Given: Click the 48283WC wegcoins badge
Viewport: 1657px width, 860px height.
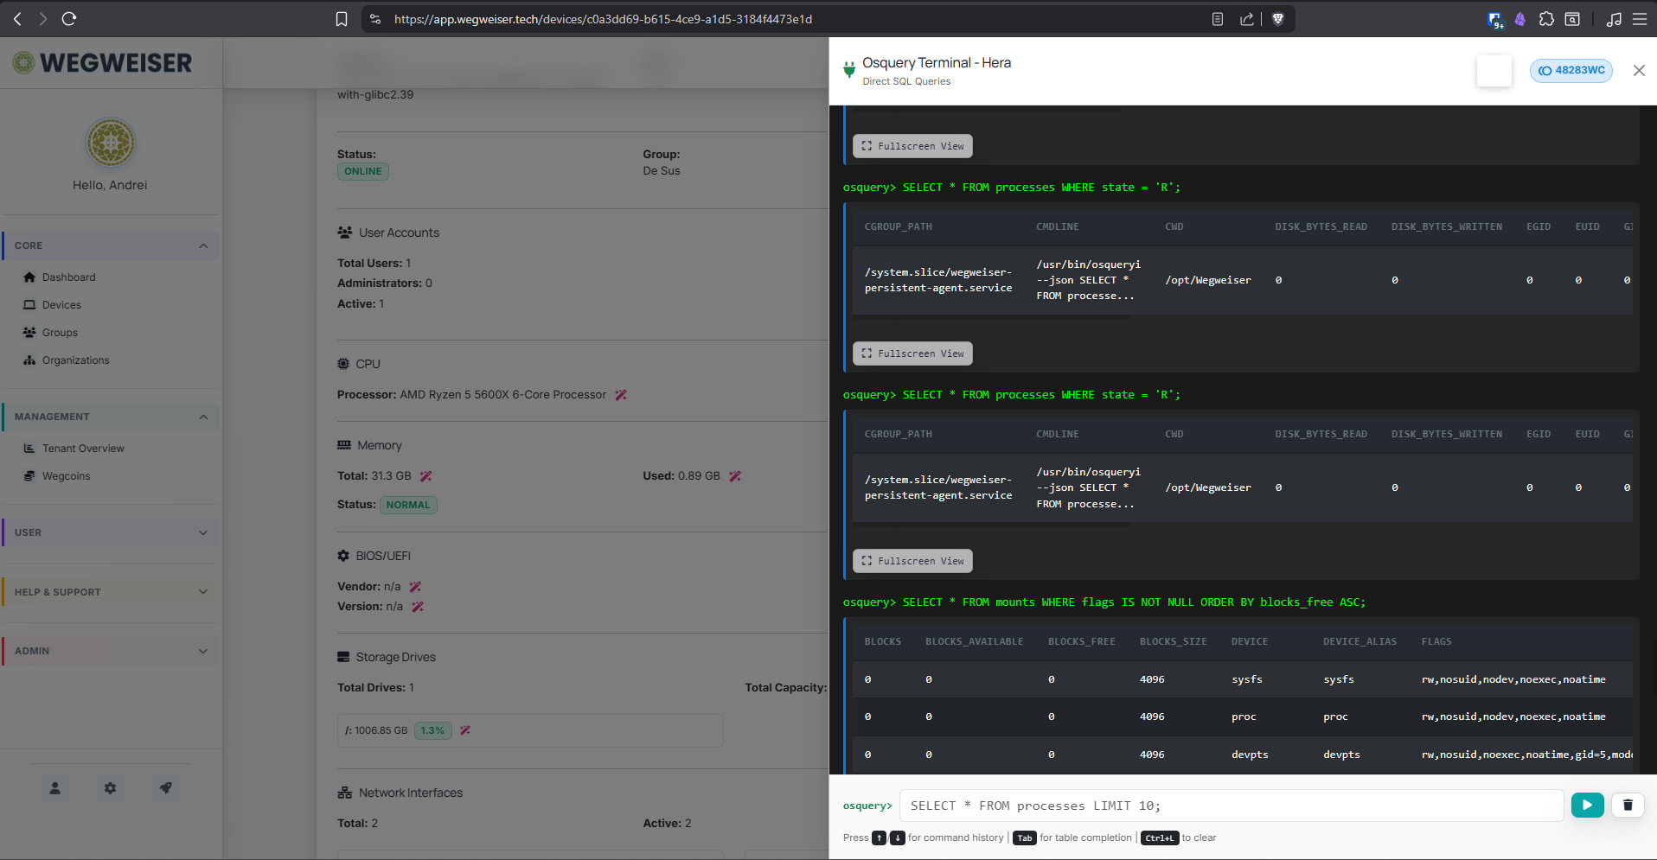Looking at the screenshot, I should (x=1571, y=71).
